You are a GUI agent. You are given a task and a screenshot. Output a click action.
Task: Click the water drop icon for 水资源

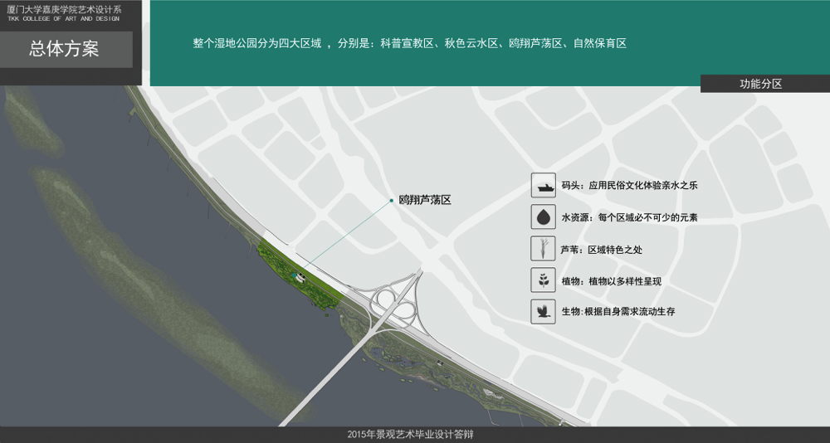point(543,217)
